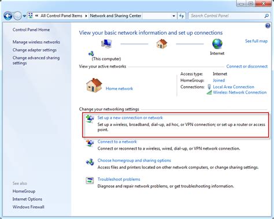The width and height of the screenshot is (274, 219).
Task: Click the Forward navigation arrow button
Action: [17, 16]
